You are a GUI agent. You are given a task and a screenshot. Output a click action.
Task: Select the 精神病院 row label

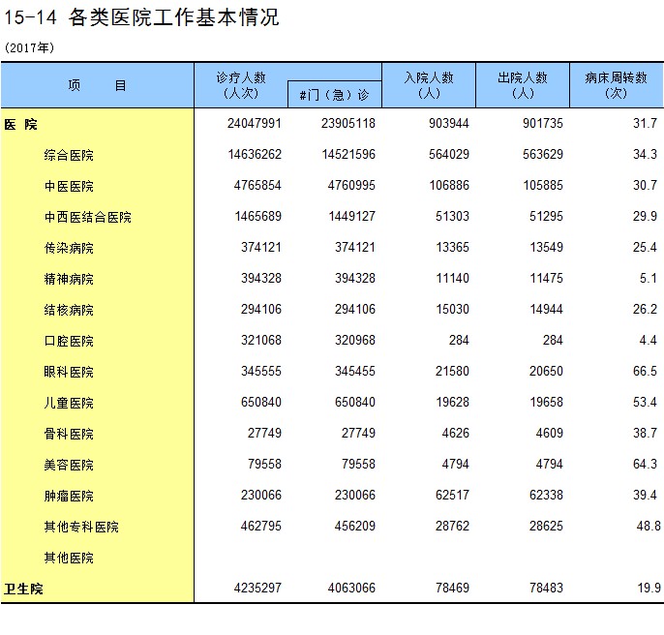[x=69, y=279]
